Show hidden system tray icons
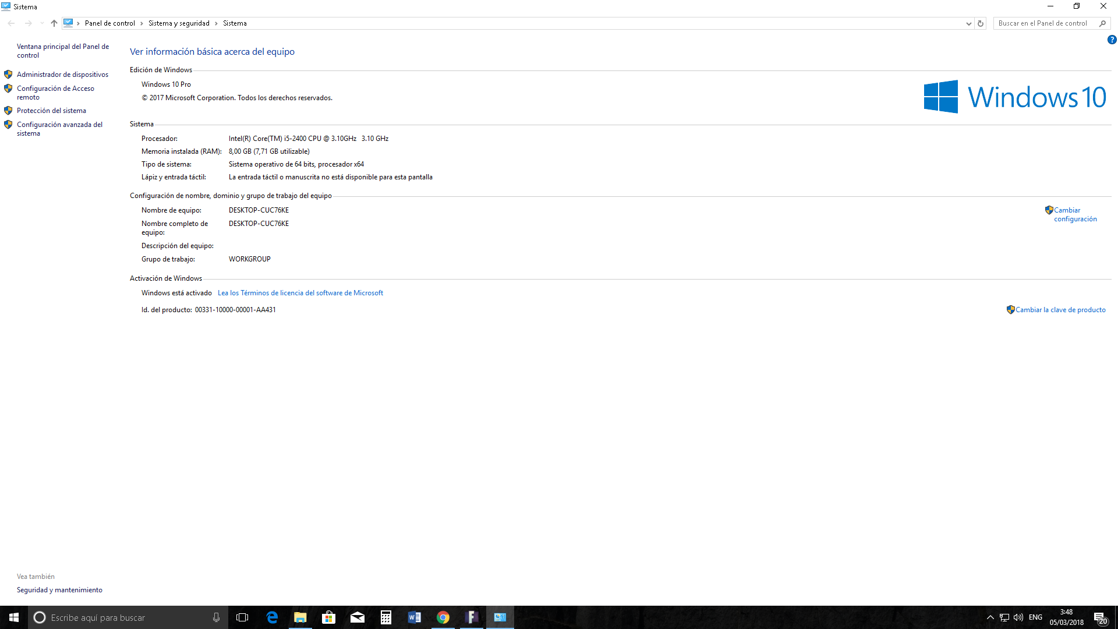 [x=990, y=617]
